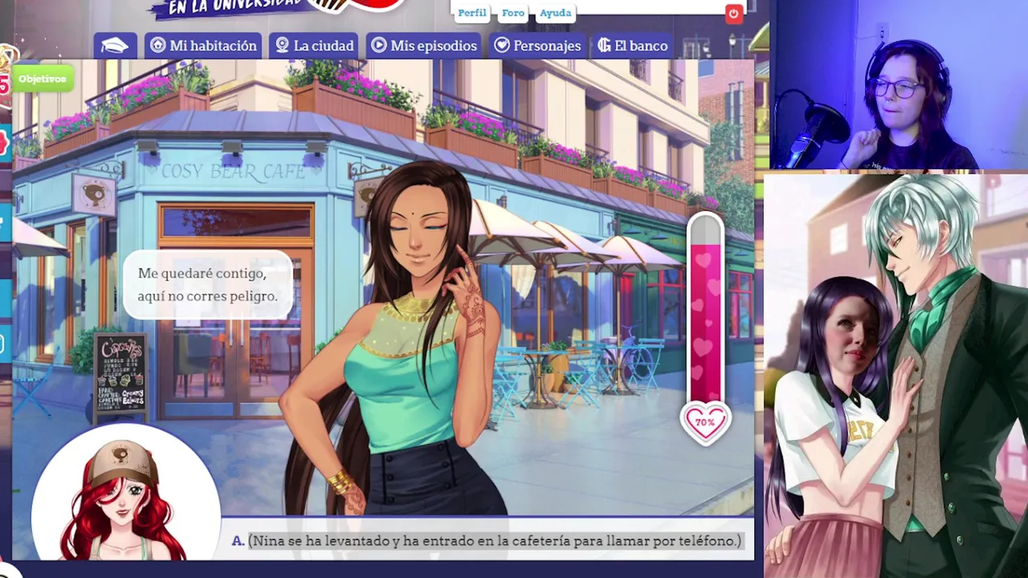Open the Foro link
Image resolution: width=1028 pixels, height=578 pixels.
pos(512,13)
